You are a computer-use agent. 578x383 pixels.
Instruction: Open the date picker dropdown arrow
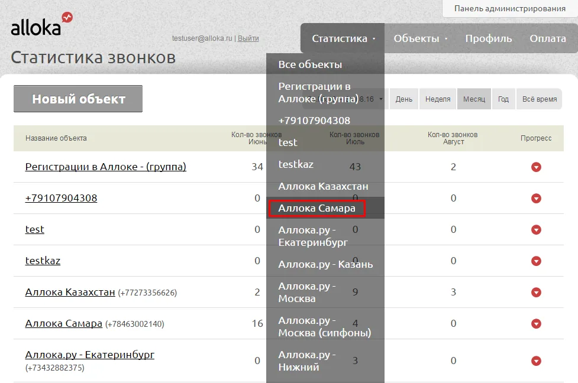click(x=381, y=99)
